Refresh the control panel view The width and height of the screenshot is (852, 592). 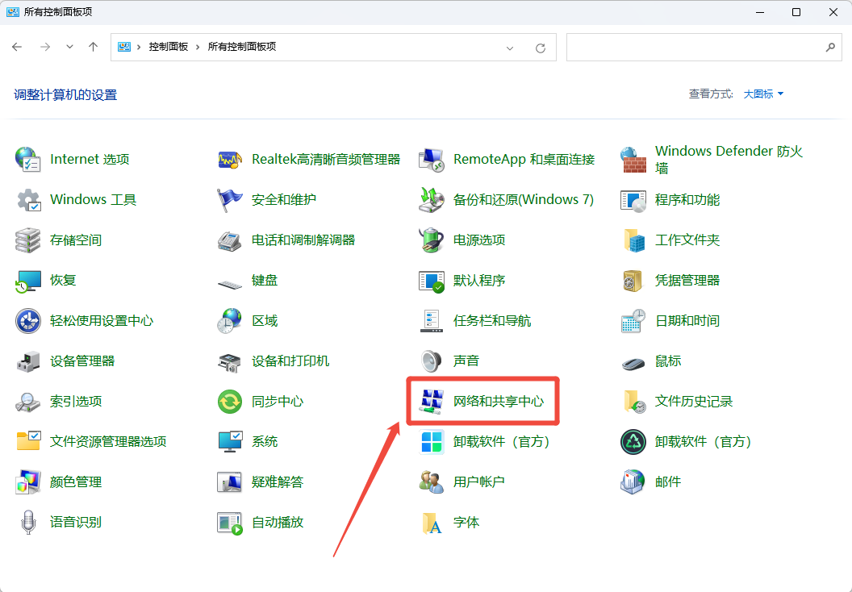(x=540, y=48)
